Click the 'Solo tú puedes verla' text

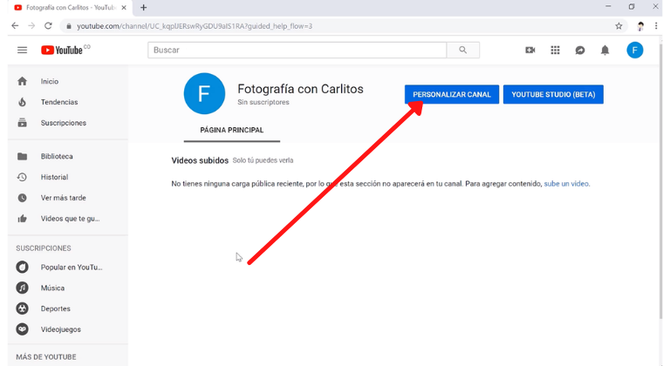pos(263,160)
